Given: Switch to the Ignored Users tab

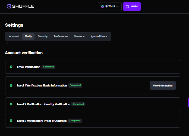Looking at the screenshot, I should pyautogui.click(x=99, y=36).
